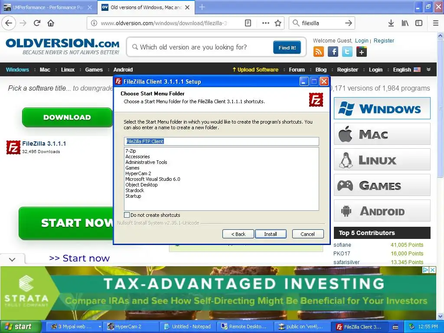Check Do not create shortcuts
The height and width of the screenshot is (333, 444).
click(127, 215)
